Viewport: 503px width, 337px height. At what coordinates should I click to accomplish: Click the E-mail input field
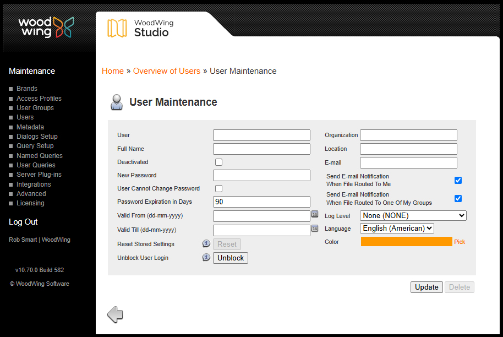[x=408, y=163]
